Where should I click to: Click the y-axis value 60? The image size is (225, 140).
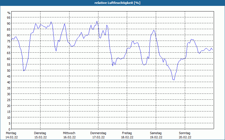tap(9, 59)
